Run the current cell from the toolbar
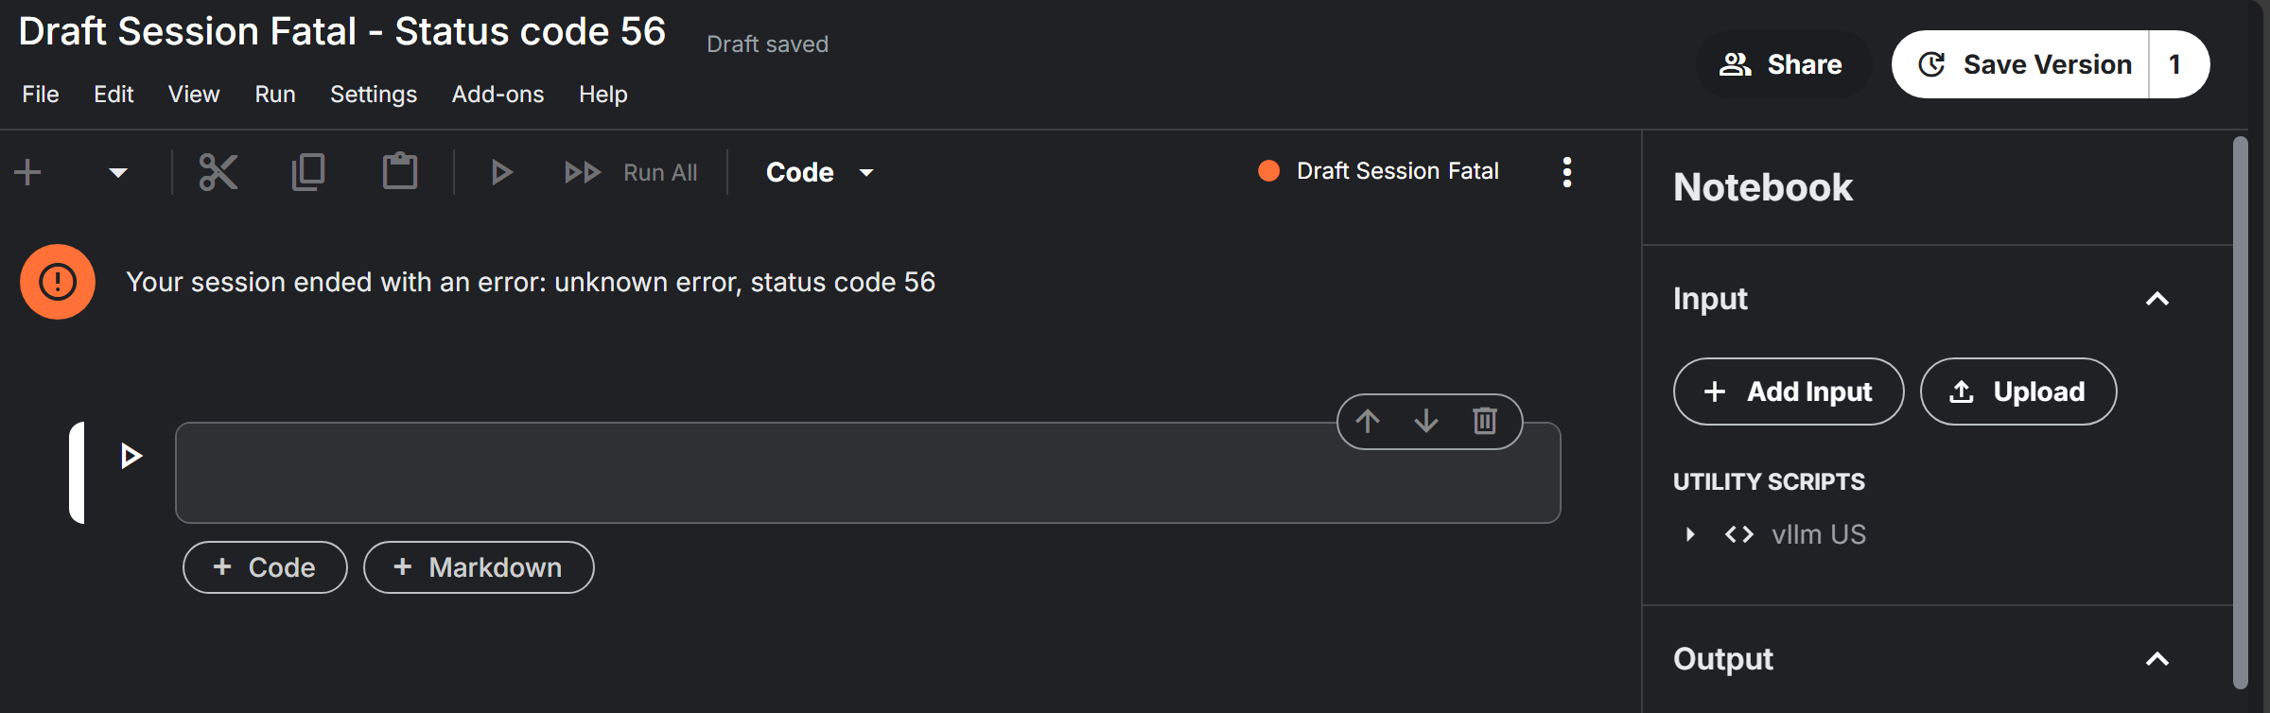The image size is (2270, 713). [x=501, y=172]
